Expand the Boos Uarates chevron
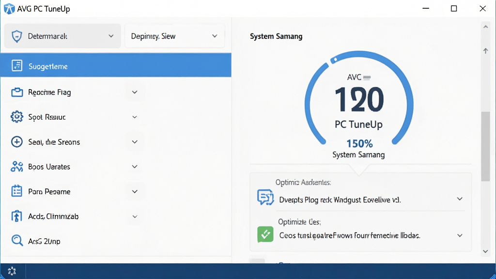The width and height of the screenshot is (496, 279). 135,167
